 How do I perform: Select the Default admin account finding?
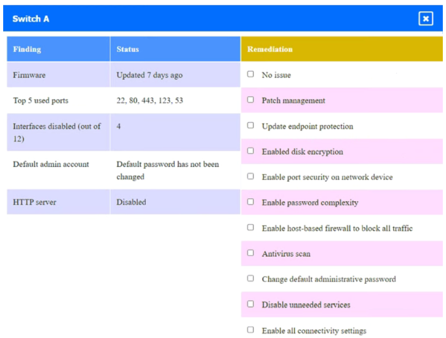[51, 164]
